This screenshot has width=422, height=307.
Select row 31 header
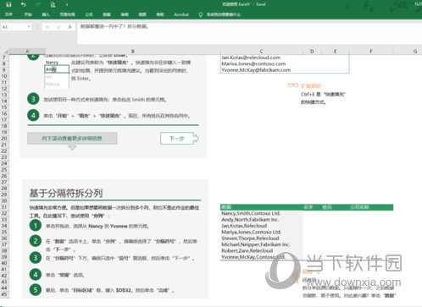4,207
